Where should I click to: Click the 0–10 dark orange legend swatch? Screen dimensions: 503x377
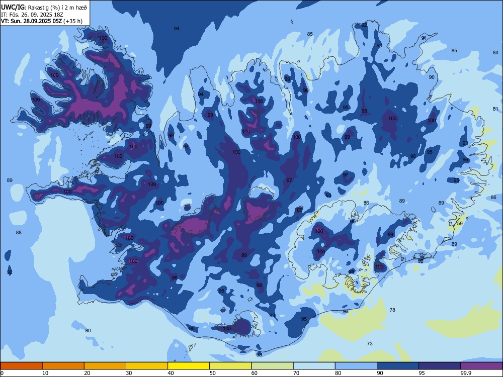21,366
